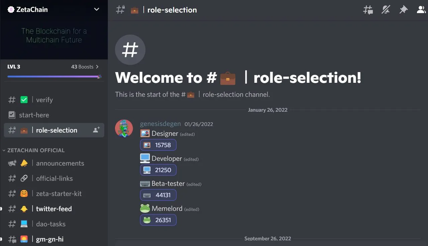Open the Threads panel icon in header
Viewport: 428px width, 246px height.
(368, 10)
